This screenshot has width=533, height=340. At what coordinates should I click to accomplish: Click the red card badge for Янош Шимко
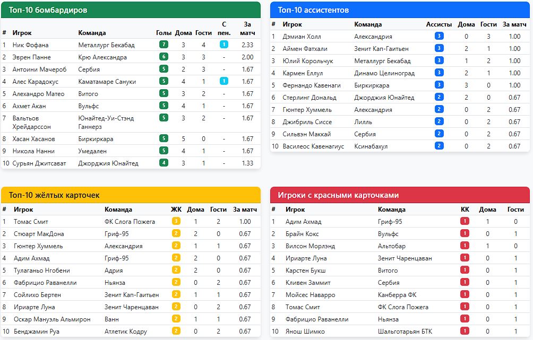pyautogui.click(x=465, y=331)
